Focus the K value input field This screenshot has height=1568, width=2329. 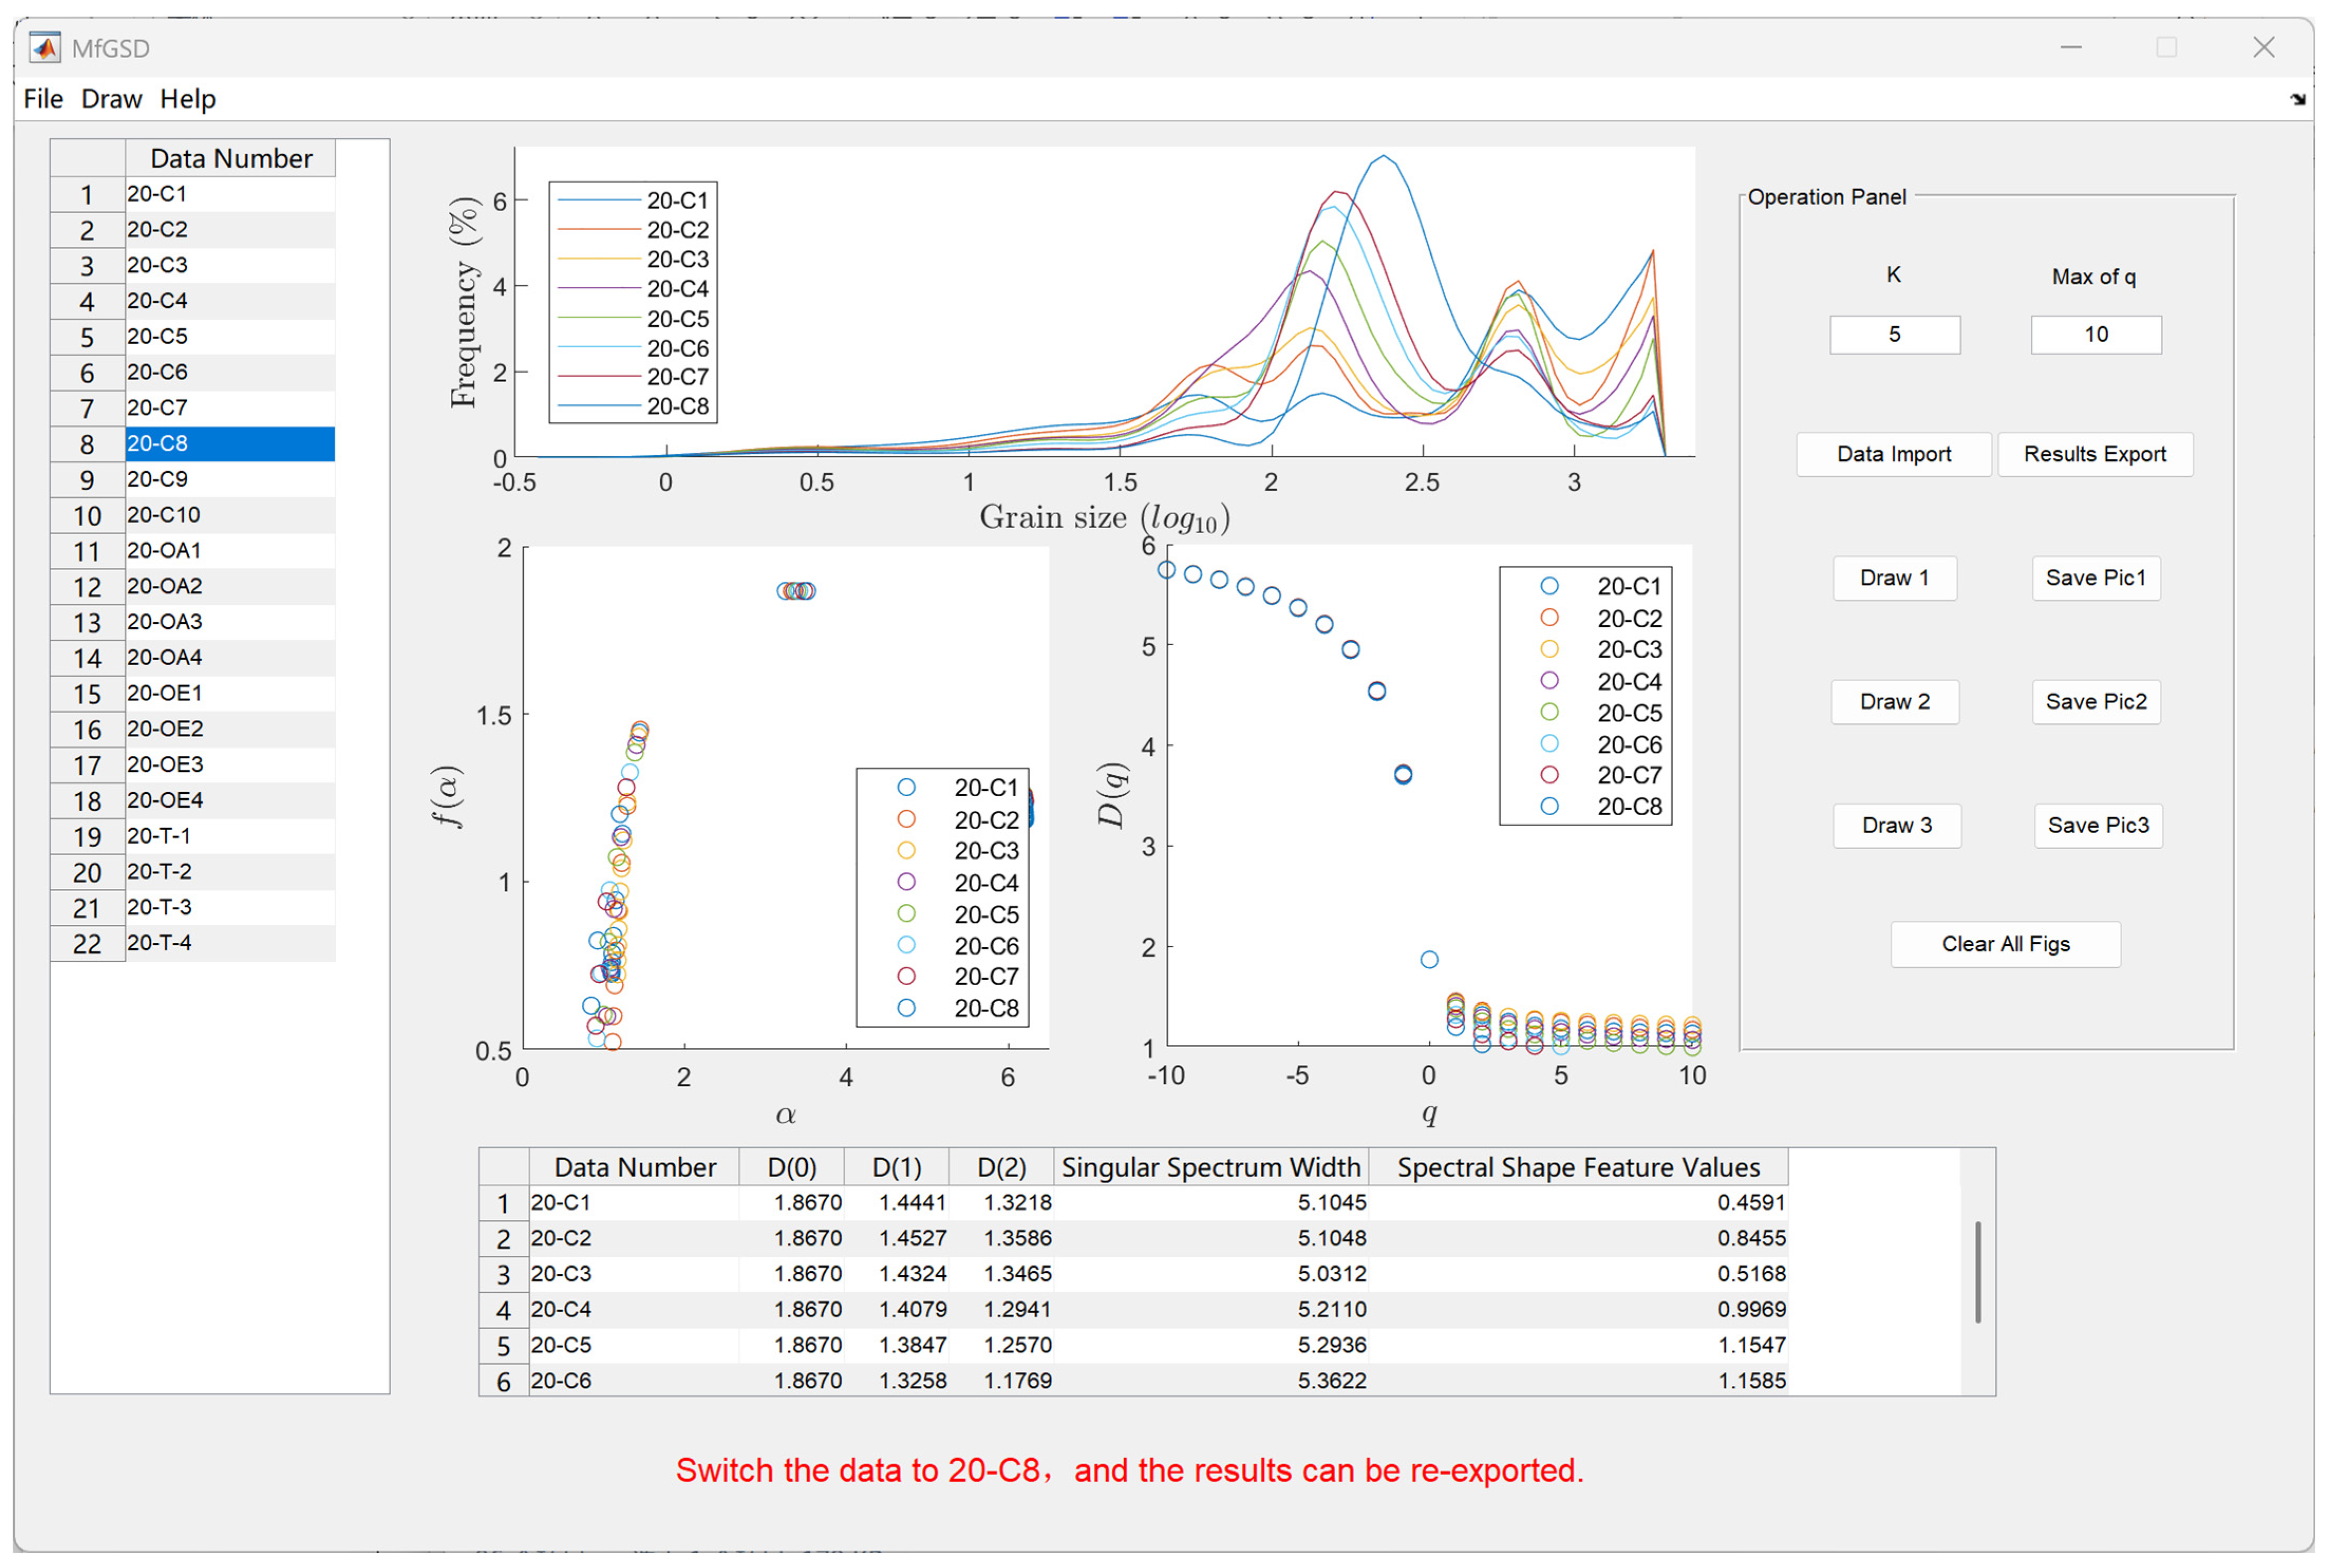(x=1894, y=335)
